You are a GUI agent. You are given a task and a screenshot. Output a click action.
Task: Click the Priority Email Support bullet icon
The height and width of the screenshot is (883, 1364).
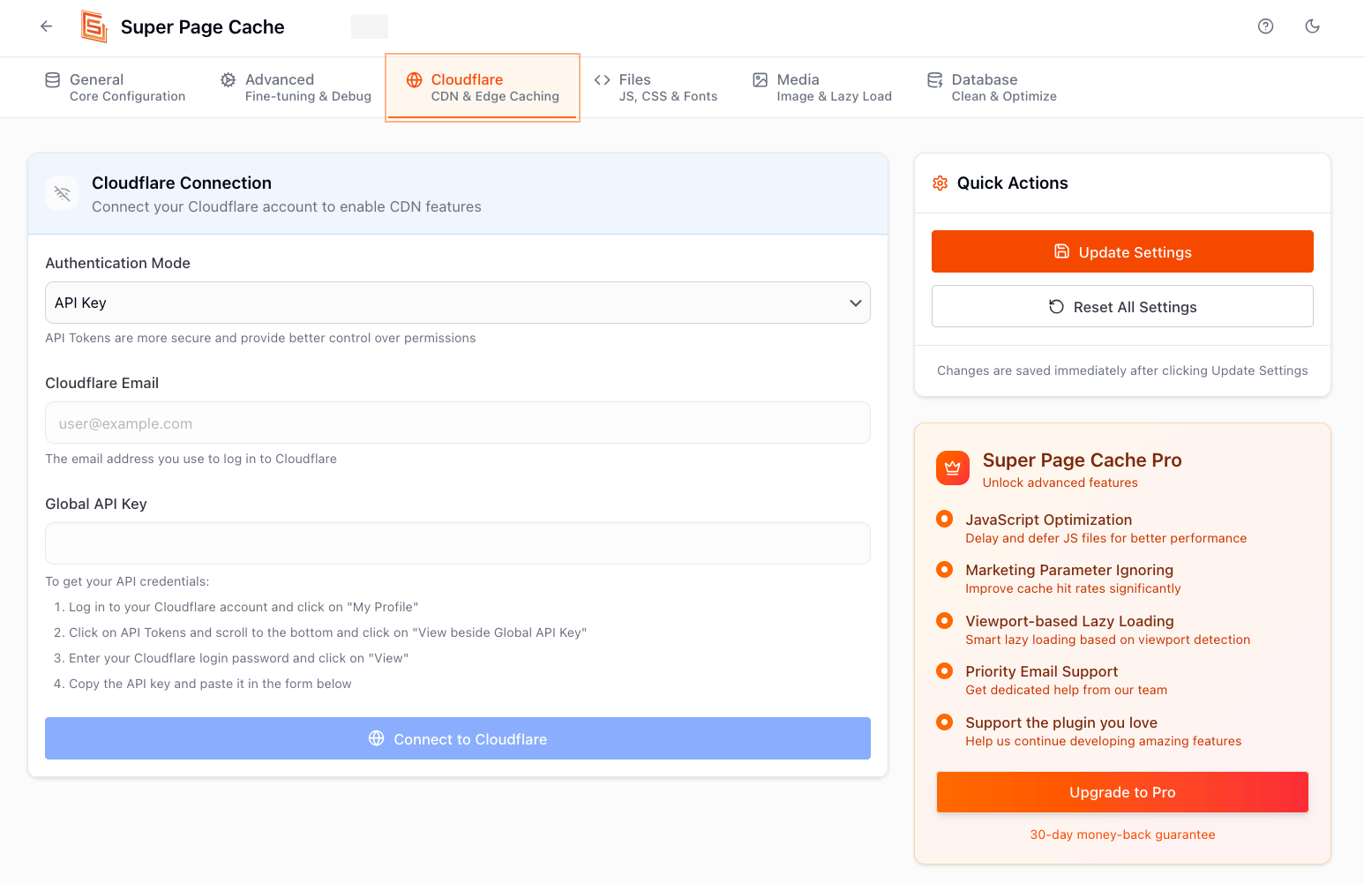945,670
